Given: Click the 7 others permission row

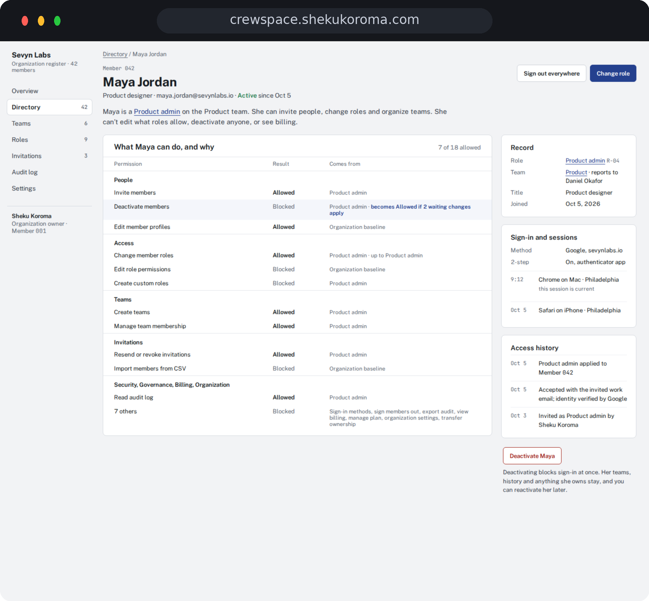Looking at the screenshot, I should click(297, 418).
